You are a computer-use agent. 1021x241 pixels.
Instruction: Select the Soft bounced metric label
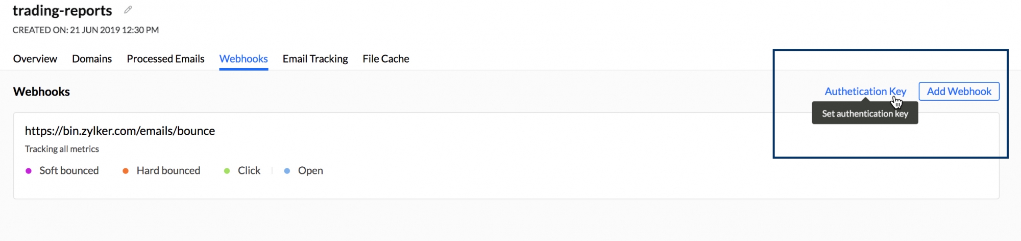tap(69, 171)
